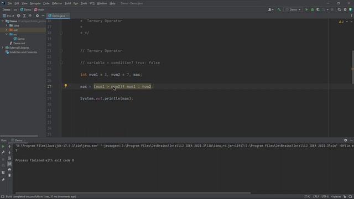Go to next highlighted problem arrow
Screen dimensions: 354x199
pyautogui.click(x=352, y=22)
